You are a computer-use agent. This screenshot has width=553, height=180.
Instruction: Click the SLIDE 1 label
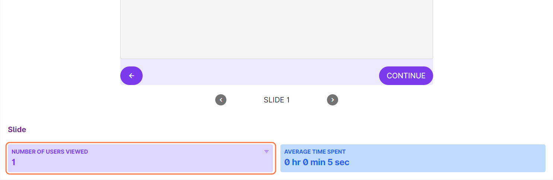(277, 100)
